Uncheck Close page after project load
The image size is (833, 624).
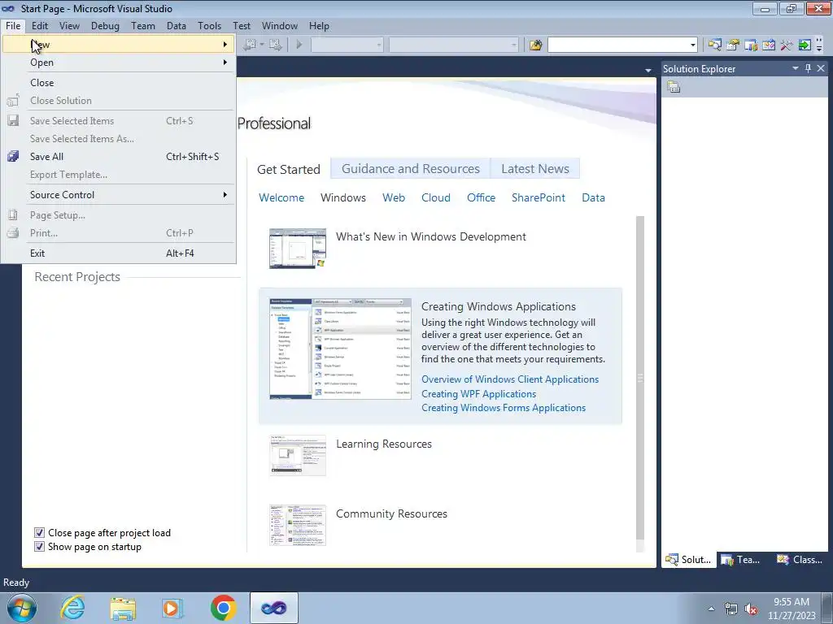(39, 533)
